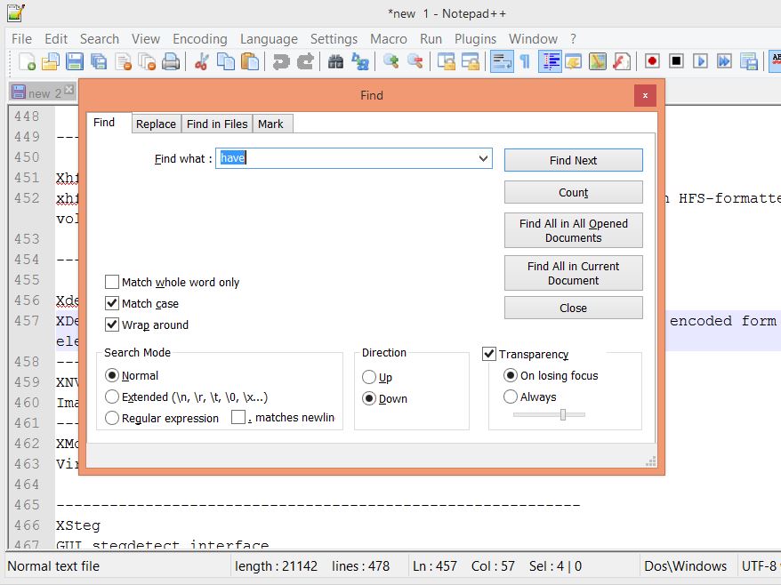
Task: Expand the Find what history dropdown
Action: (x=483, y=159)
